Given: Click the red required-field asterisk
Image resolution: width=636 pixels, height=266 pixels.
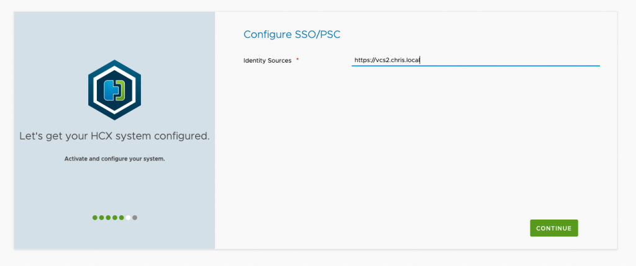Looking at the screenshot, I should pos(298,60).
